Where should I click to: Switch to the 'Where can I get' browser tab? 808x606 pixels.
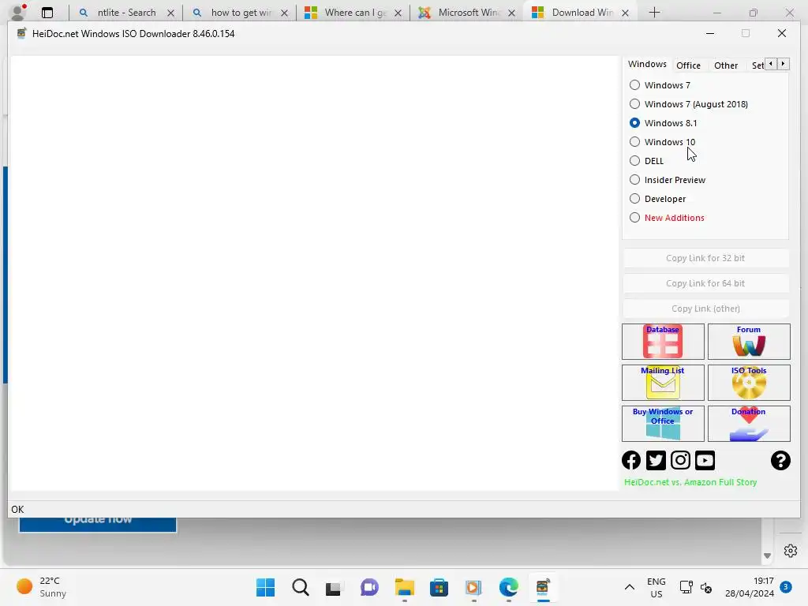(x=353, y=13)
